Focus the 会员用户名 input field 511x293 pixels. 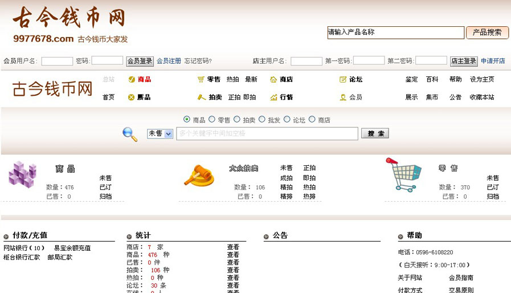point(57,61)
